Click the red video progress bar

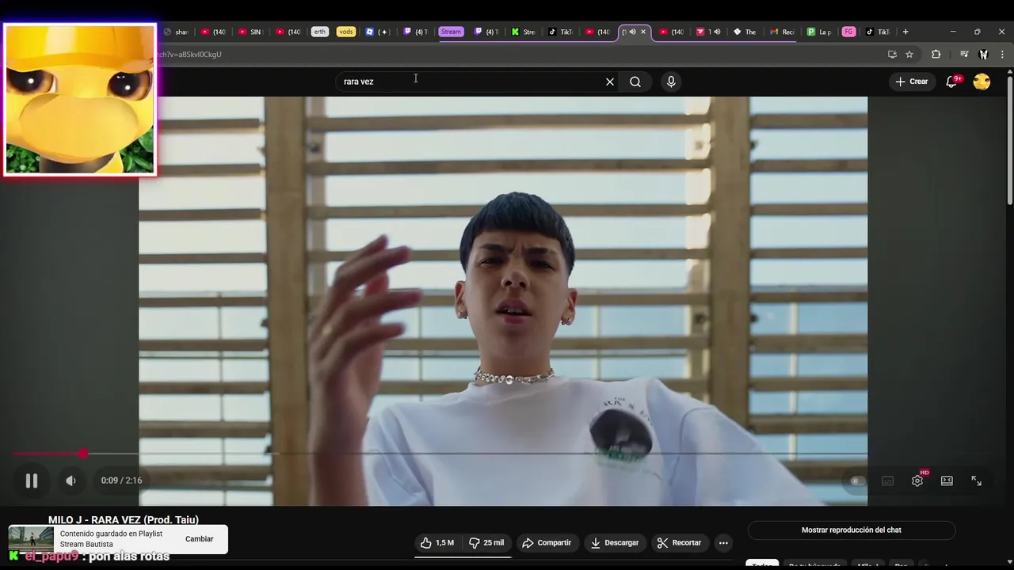[x=48, y=454]
